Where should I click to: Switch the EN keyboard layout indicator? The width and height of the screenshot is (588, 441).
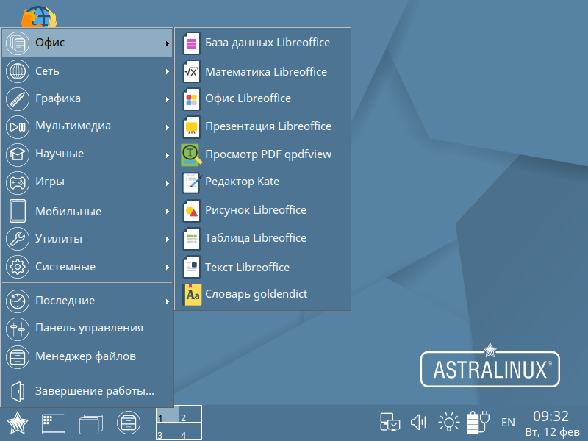point(508,423)
